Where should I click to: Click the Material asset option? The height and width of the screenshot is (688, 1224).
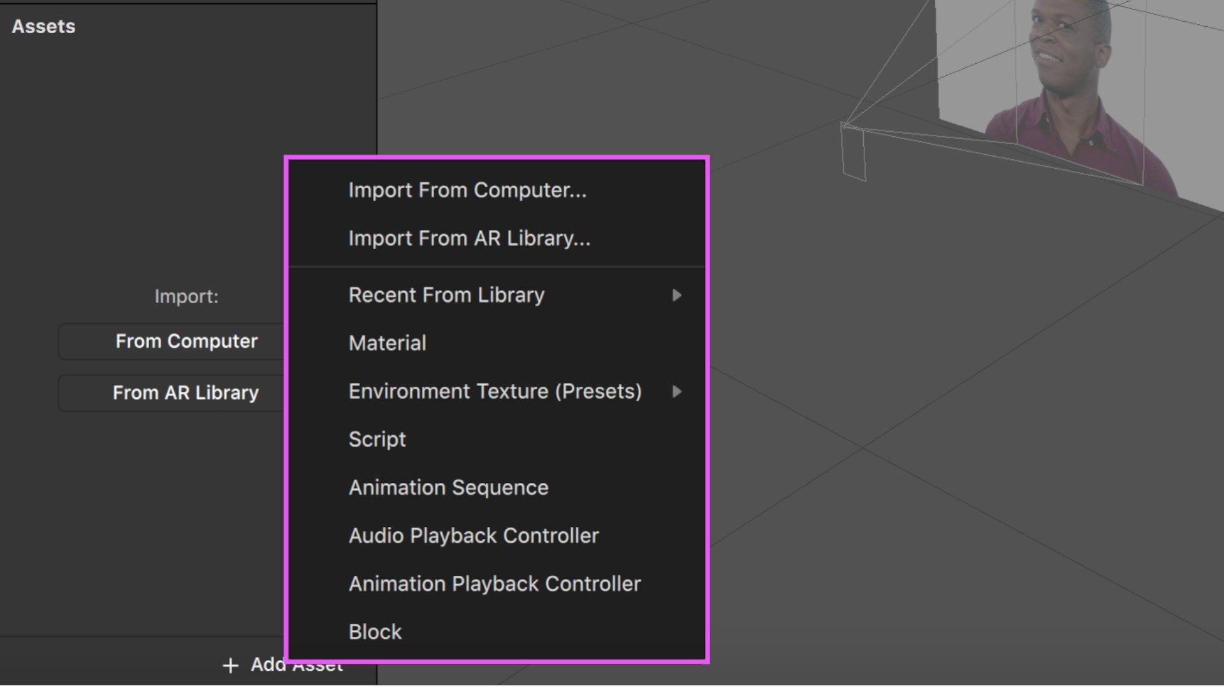point(386,343)
